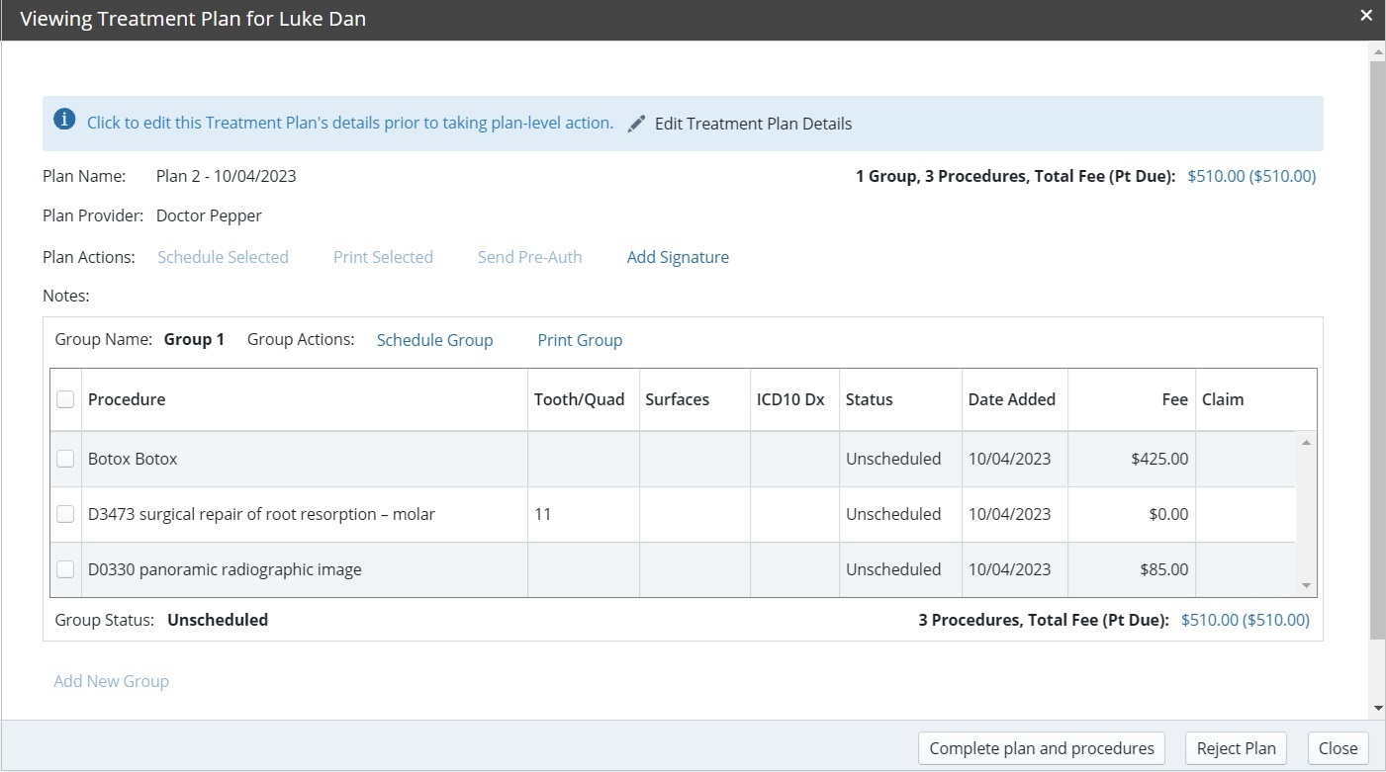The image size is (1386, 772).
Task: Click the plan name Plan 2 - 10/04/2023
Action: point(227,176)
